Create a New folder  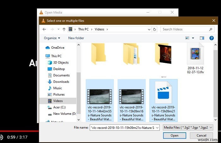(x=76, y=38)
